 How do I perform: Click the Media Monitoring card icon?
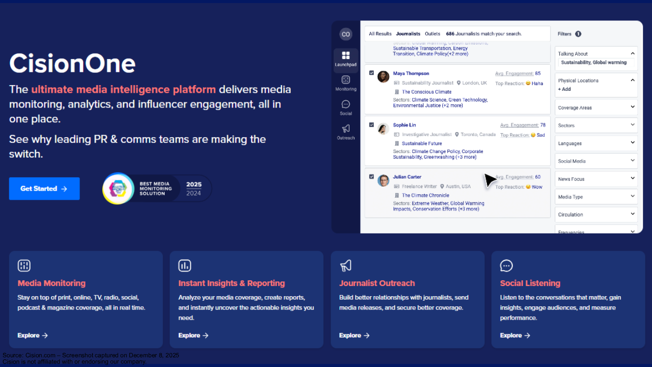tap(24, 266)
